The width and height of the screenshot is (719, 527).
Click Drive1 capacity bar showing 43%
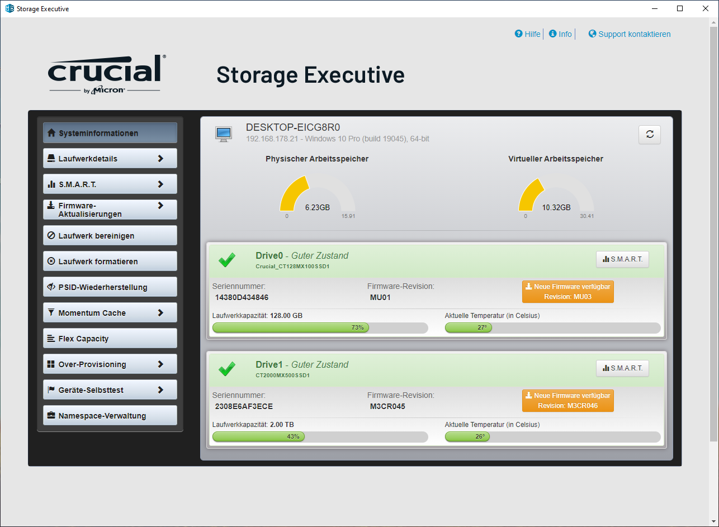point(320,436)
